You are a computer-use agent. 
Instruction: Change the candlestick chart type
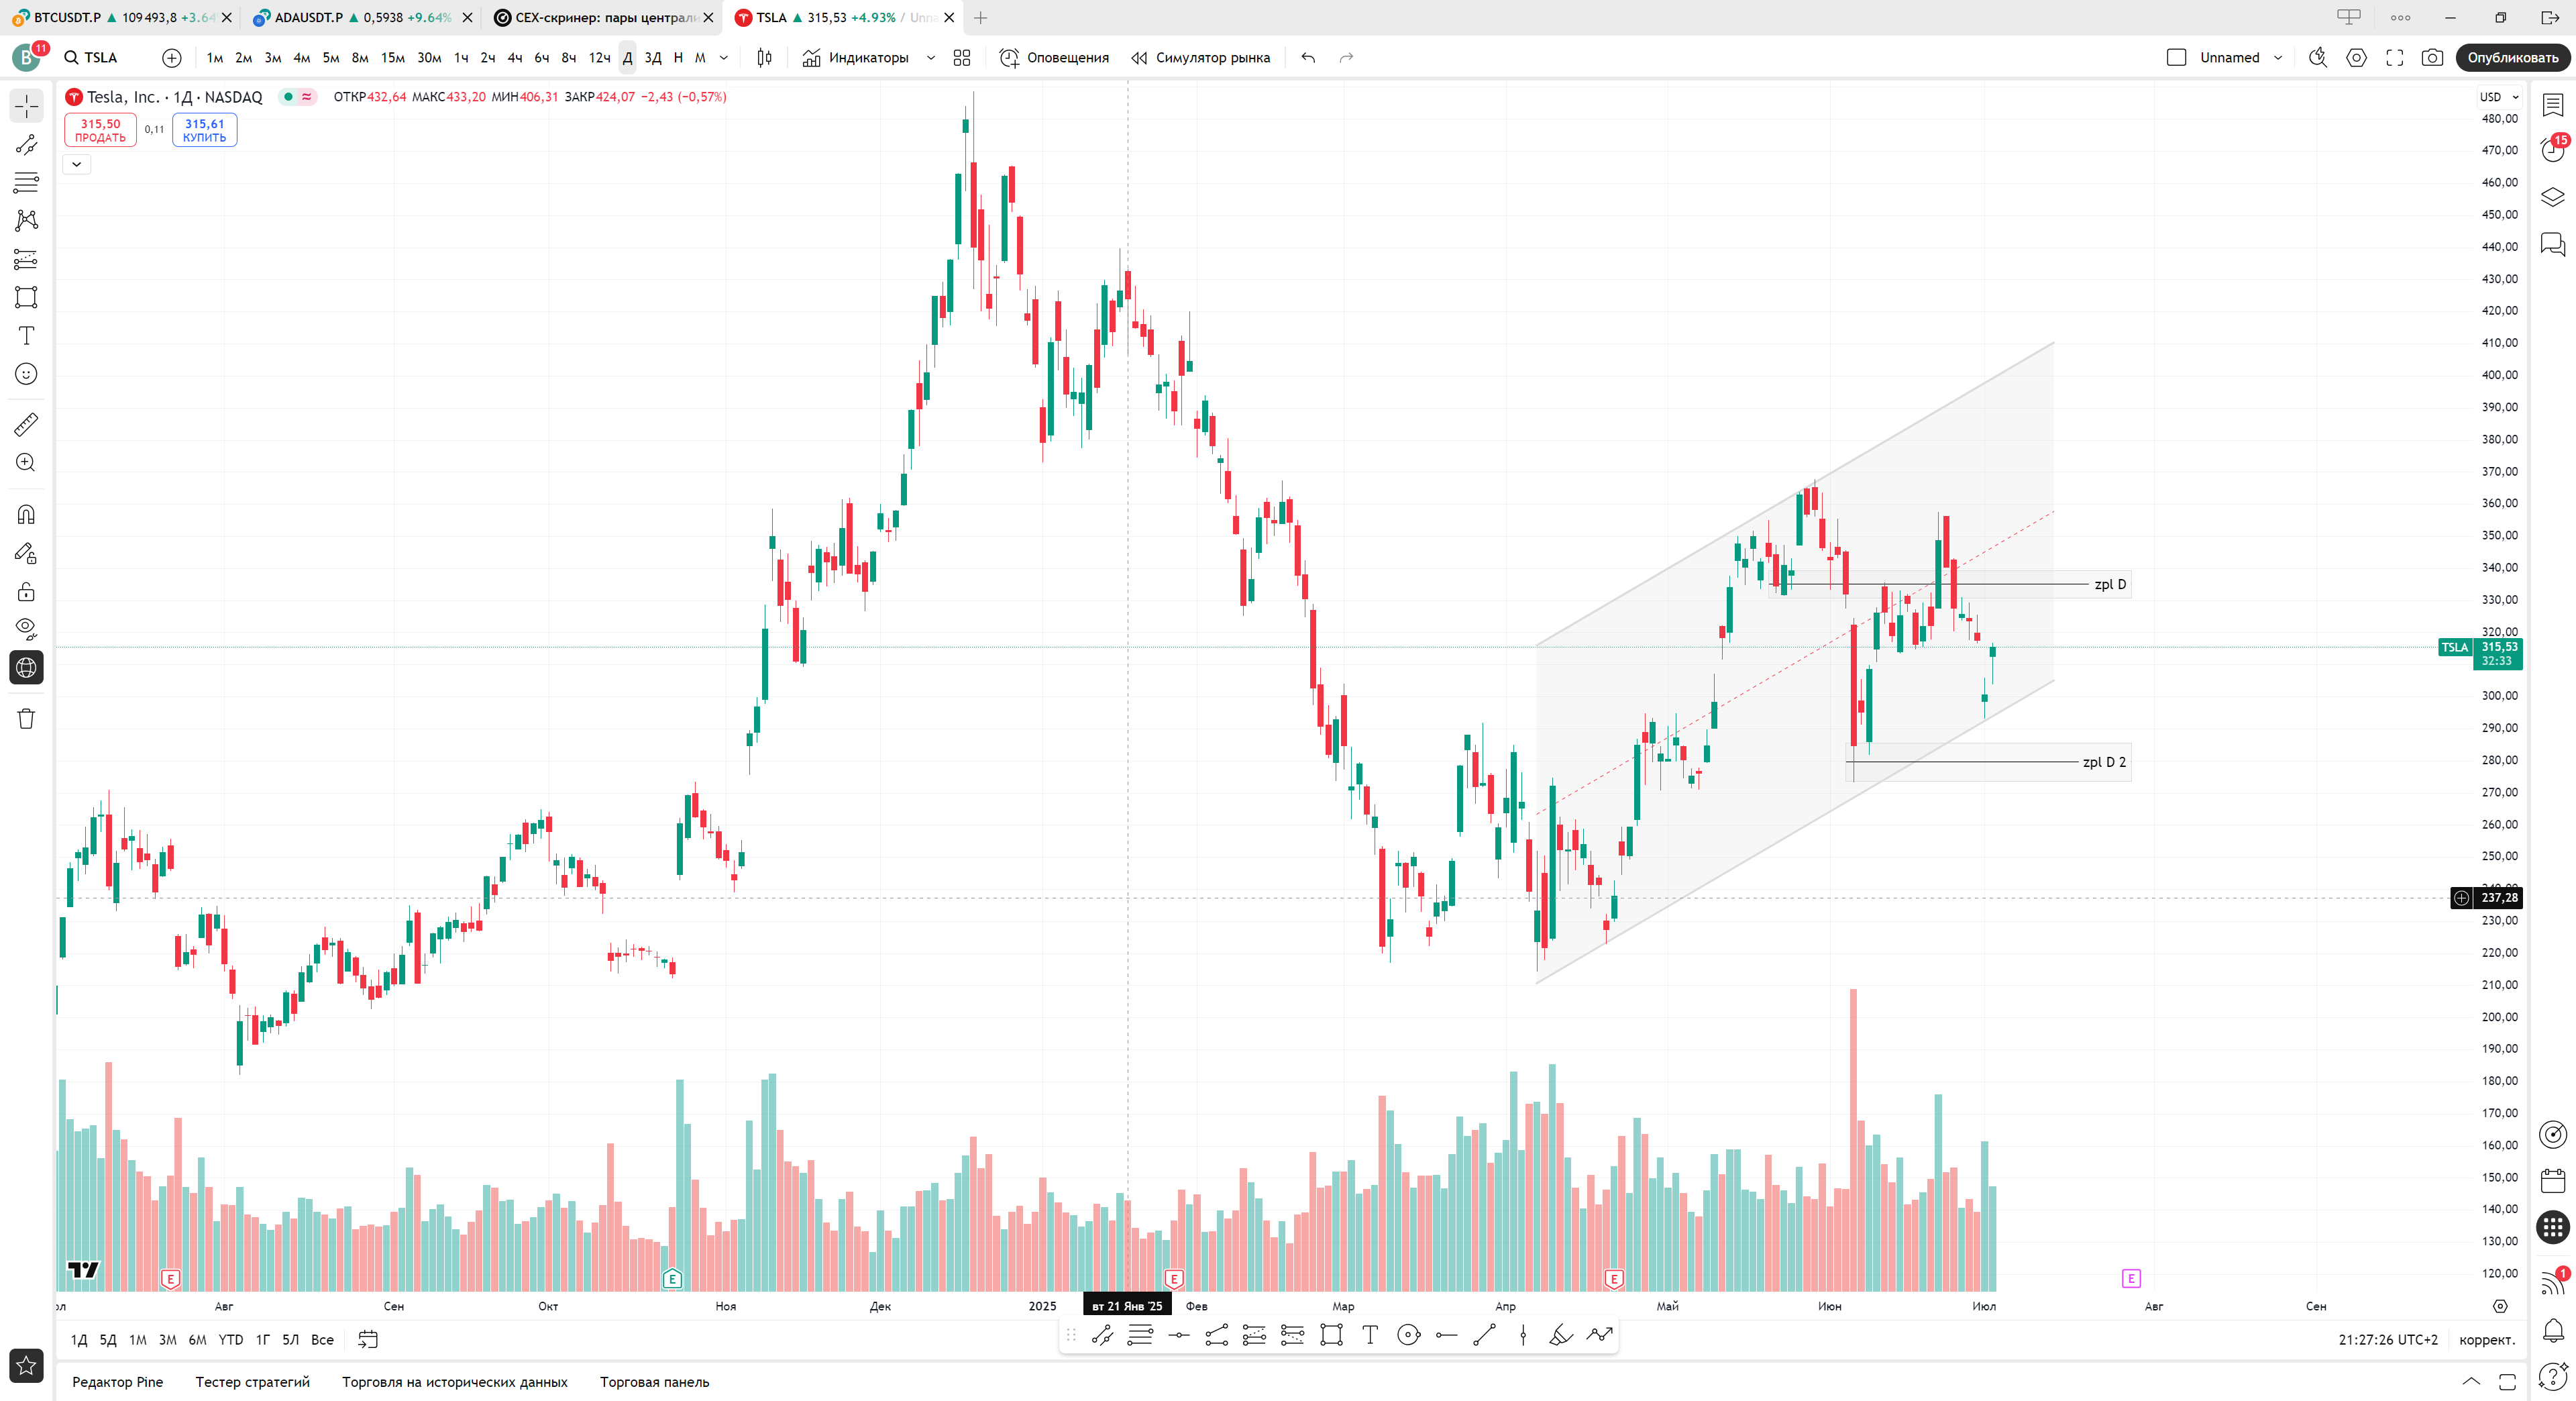tap(764, 58)
